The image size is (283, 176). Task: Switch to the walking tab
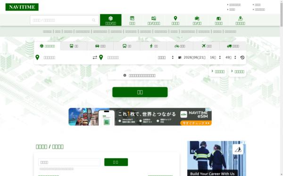pos(153,46)
